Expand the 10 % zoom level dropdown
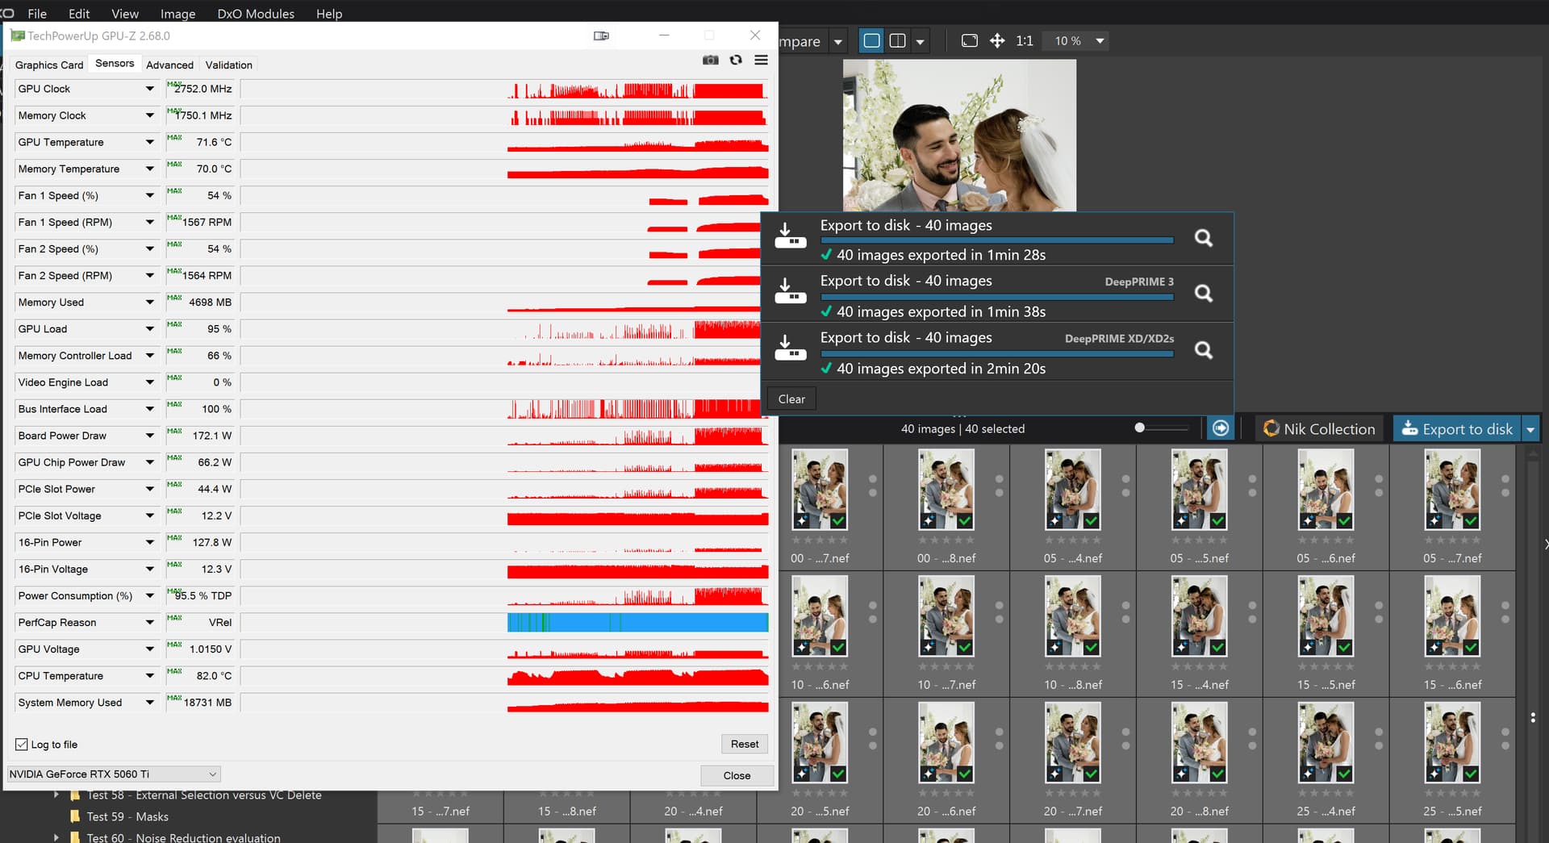Viewport: 1549px width, 843px height. click(1100, 41)
